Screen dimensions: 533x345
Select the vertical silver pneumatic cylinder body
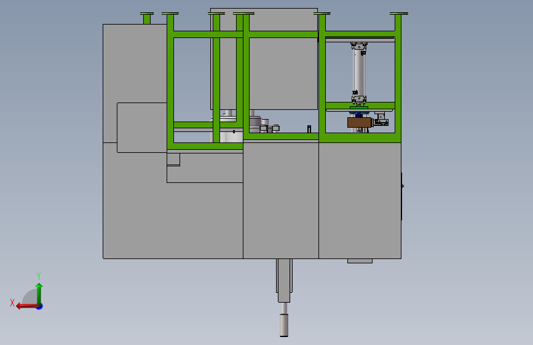[x=358, y=72]
